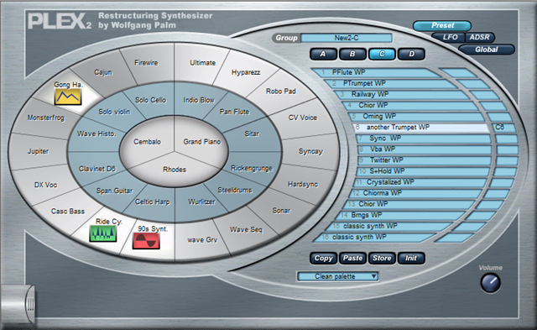Click the yellow Gong Ha. filter icon
The width and height of the screenshot is (537, 330).
(68, 97)
